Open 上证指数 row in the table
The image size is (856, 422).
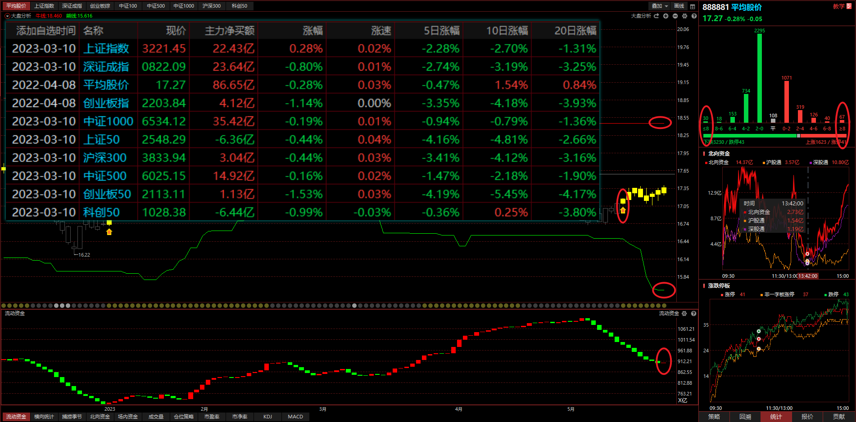pyautogui.click(x=302, y=49)
